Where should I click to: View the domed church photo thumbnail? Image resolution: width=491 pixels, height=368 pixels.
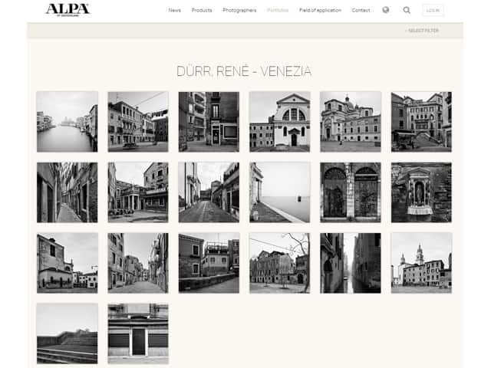point(351,122)
